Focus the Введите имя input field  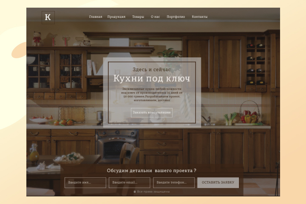(85, 182)
